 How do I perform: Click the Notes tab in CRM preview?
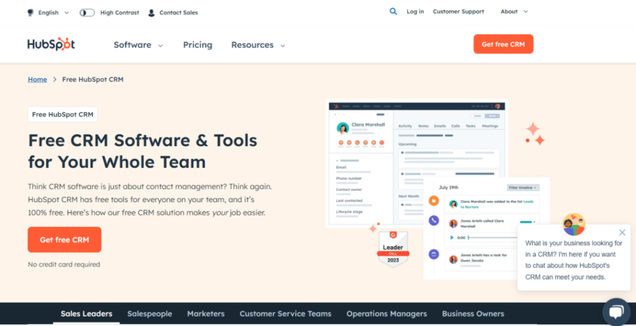click(423, 126)
